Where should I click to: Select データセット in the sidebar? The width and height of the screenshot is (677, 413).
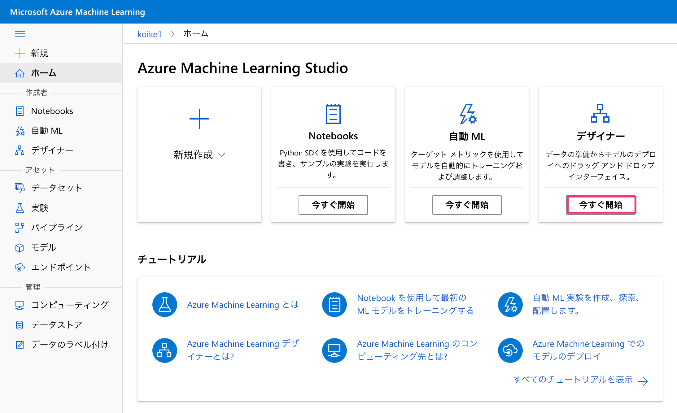(x=61, y=188)
